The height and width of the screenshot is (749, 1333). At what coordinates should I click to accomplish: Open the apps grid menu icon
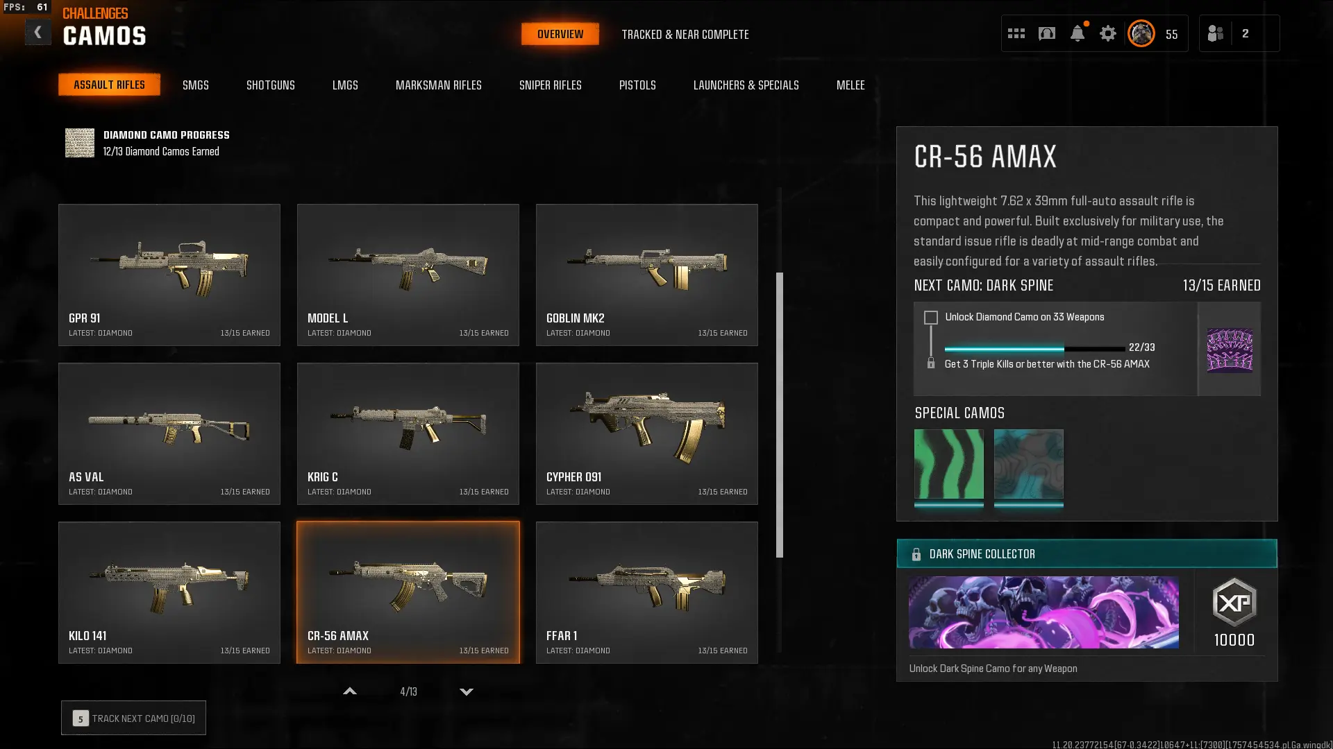pyautogui.click(x=1016, y=33)
